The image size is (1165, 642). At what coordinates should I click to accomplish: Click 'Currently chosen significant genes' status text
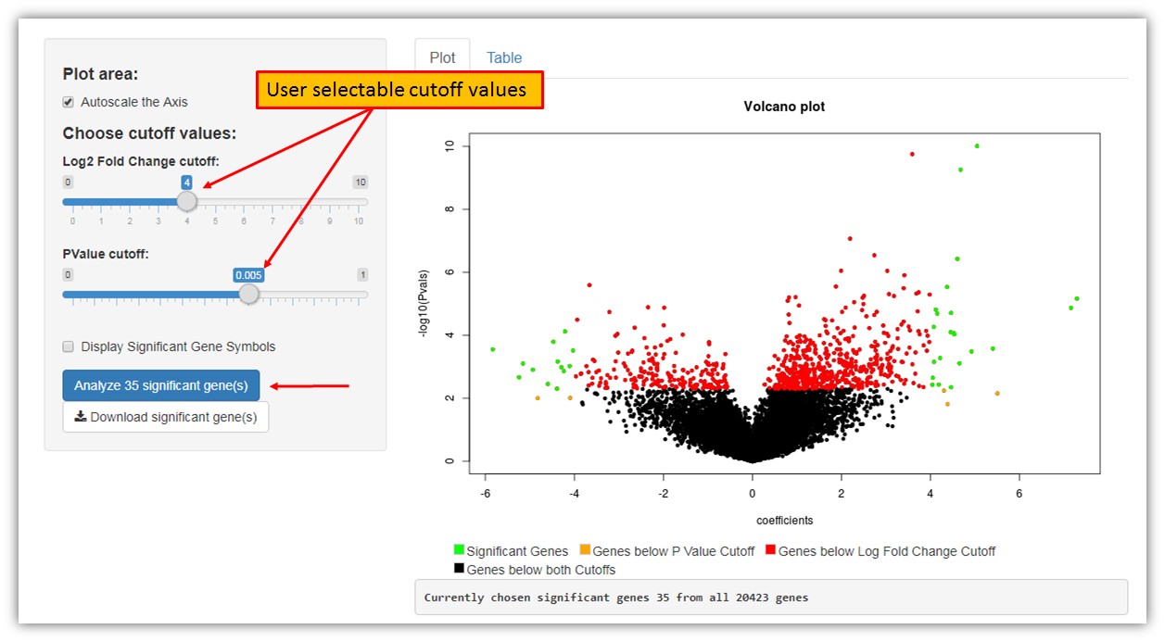pos(616,598)
